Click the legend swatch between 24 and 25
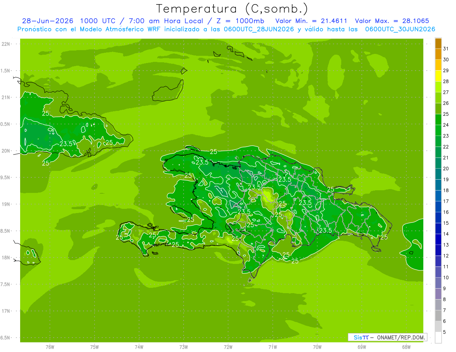 (x=439, y=120)
